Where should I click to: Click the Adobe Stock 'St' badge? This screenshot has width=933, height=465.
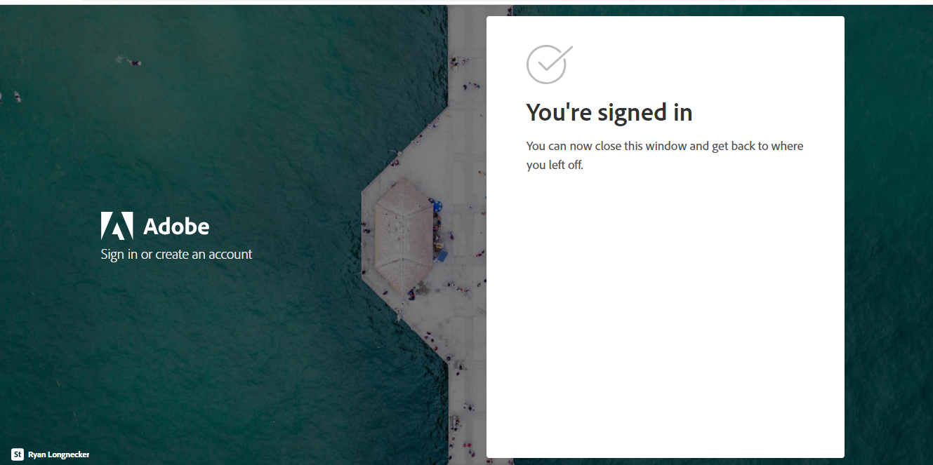[18, 454]
